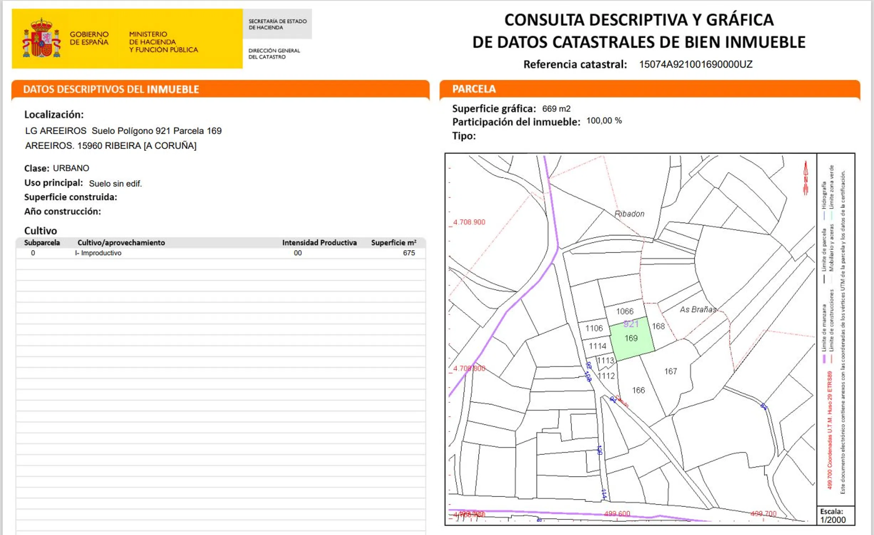Viewport: 874px width, 535px height.
Task: Click the red north arrow on map
Action: [806, 178]
